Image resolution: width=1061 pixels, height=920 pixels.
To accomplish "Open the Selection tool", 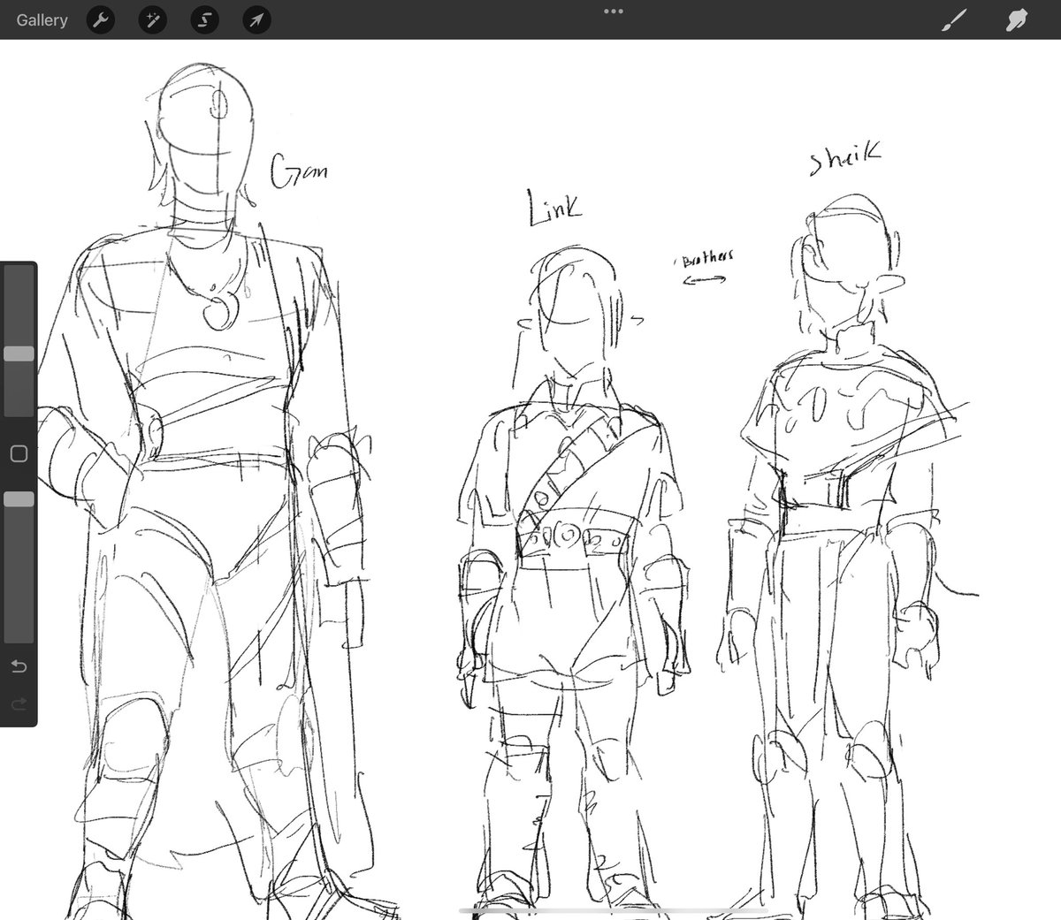I will click(204, 19).
